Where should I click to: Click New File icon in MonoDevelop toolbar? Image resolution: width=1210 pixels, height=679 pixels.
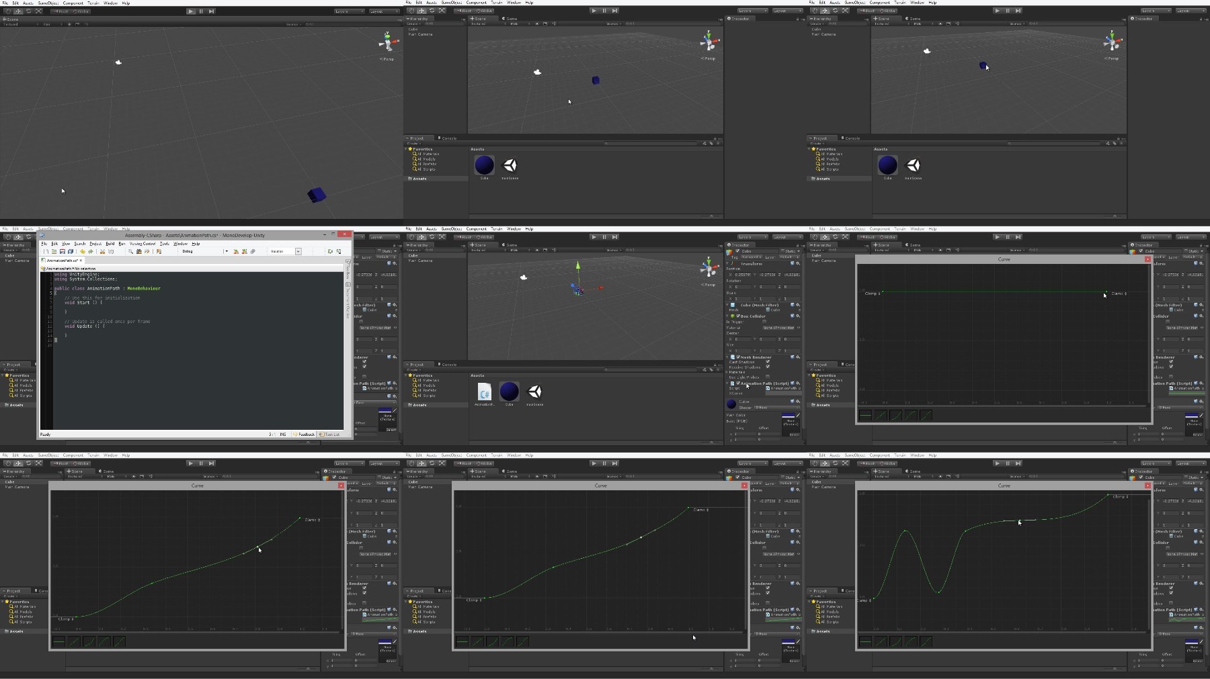(46, 251)
